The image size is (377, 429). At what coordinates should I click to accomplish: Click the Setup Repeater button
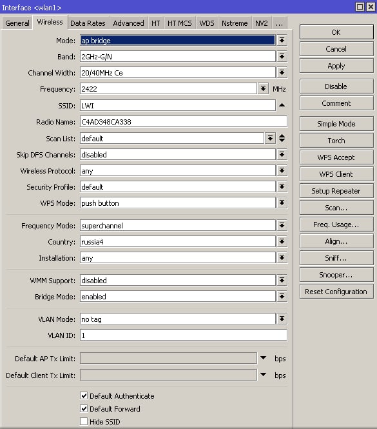click(336, 191)
